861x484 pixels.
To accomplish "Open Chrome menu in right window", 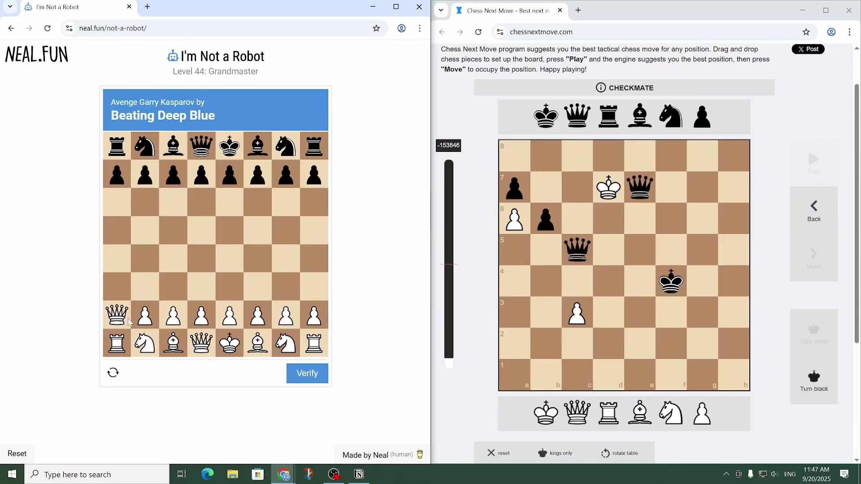I will tap(850, 32).
